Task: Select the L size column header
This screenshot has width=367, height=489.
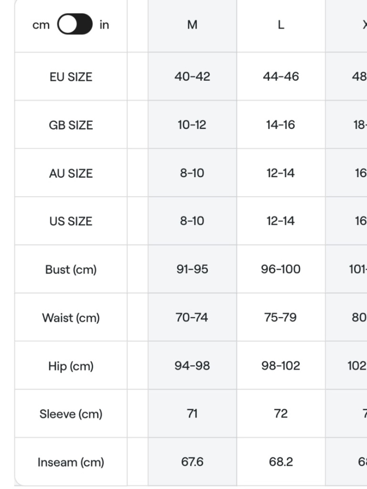Action: pyautogui.click(x=281, y=25)
